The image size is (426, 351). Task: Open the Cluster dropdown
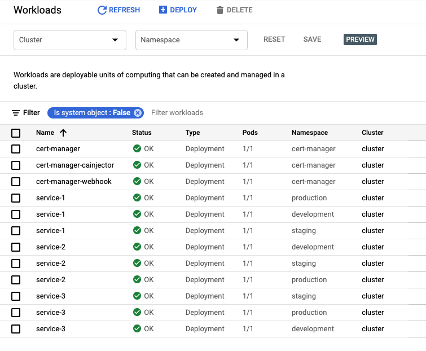point(70,40)
